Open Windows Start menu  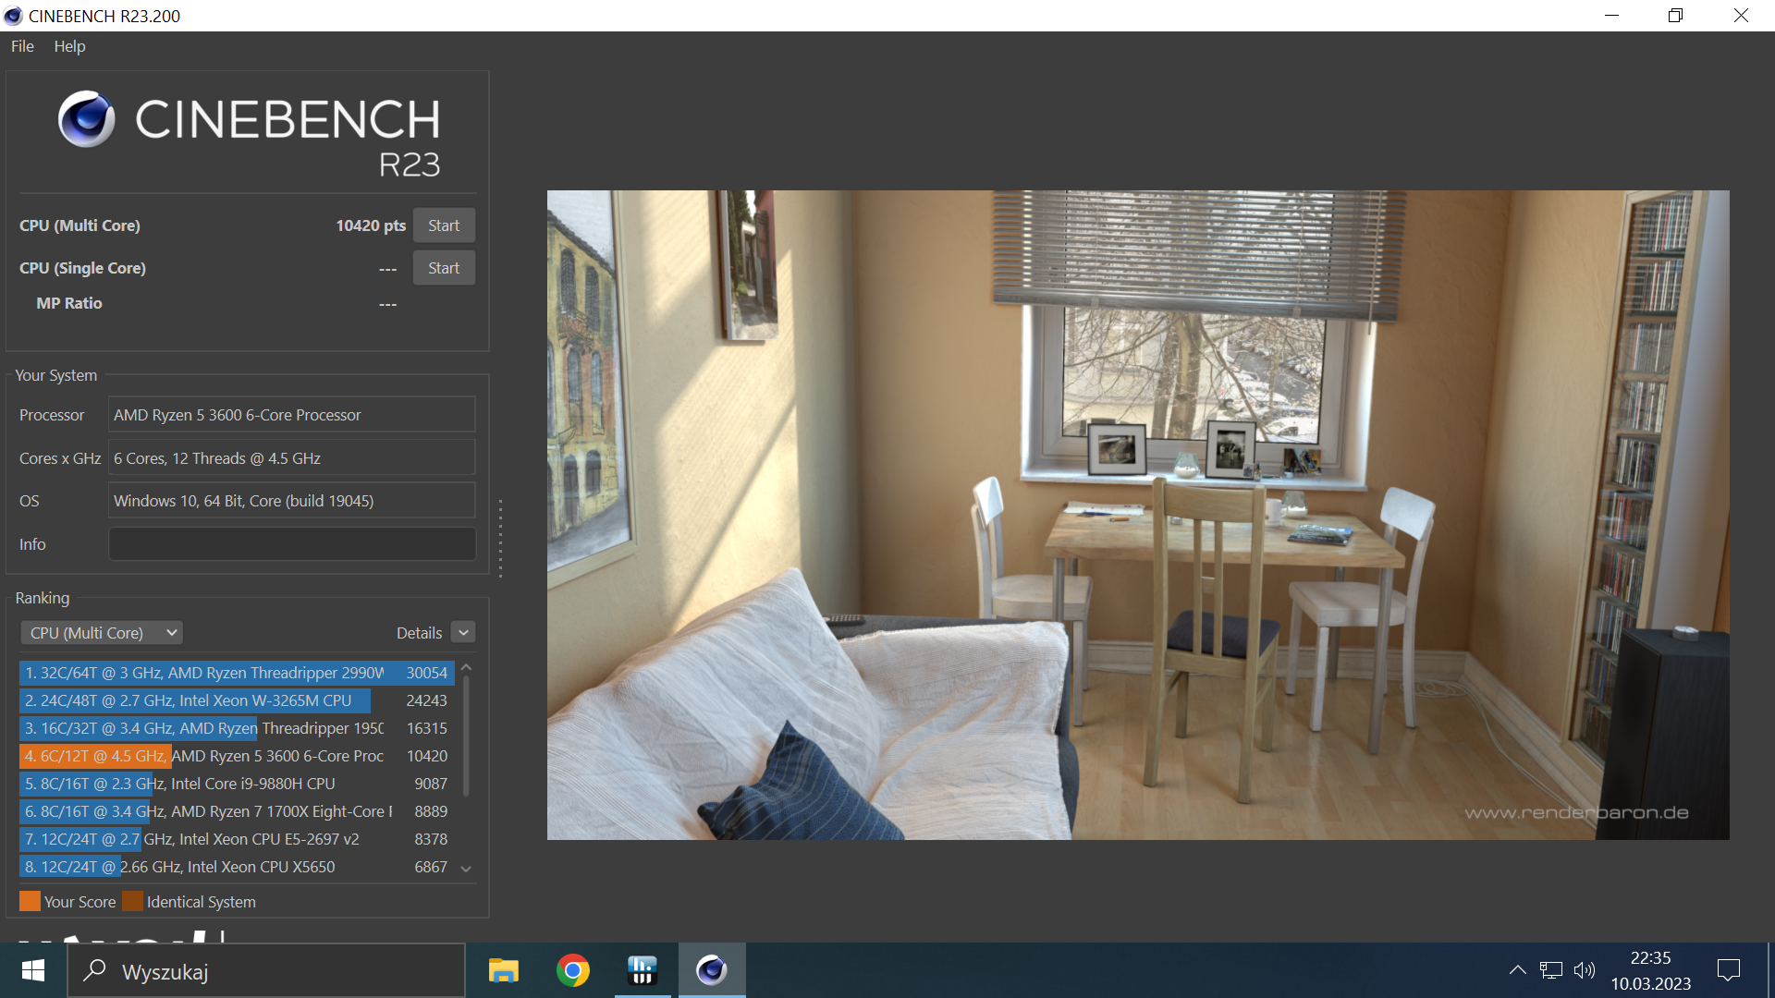pos(33,970)
